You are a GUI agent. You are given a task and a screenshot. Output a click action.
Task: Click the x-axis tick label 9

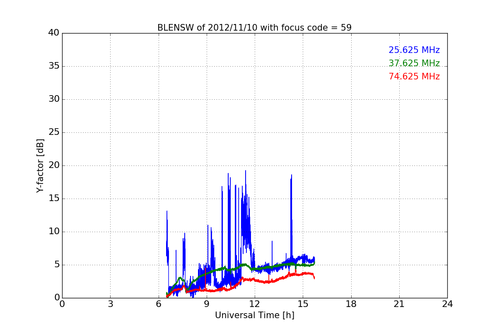coord(207,304)
